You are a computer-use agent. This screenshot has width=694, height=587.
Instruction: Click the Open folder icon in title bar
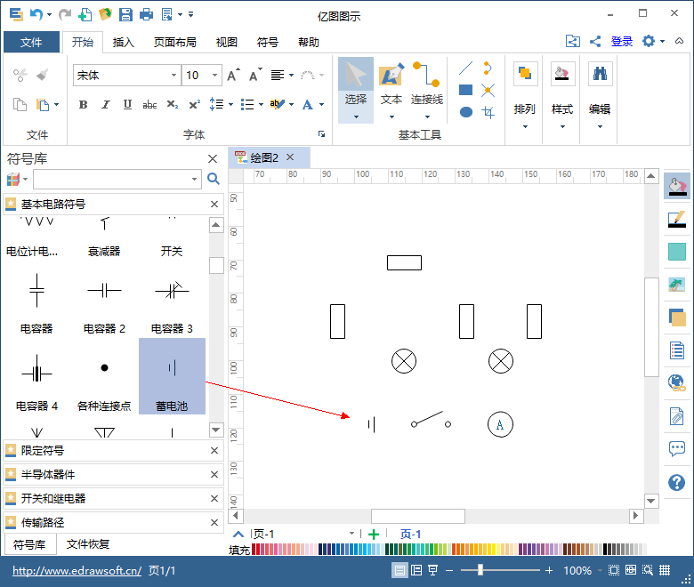(x=105, y=14)
